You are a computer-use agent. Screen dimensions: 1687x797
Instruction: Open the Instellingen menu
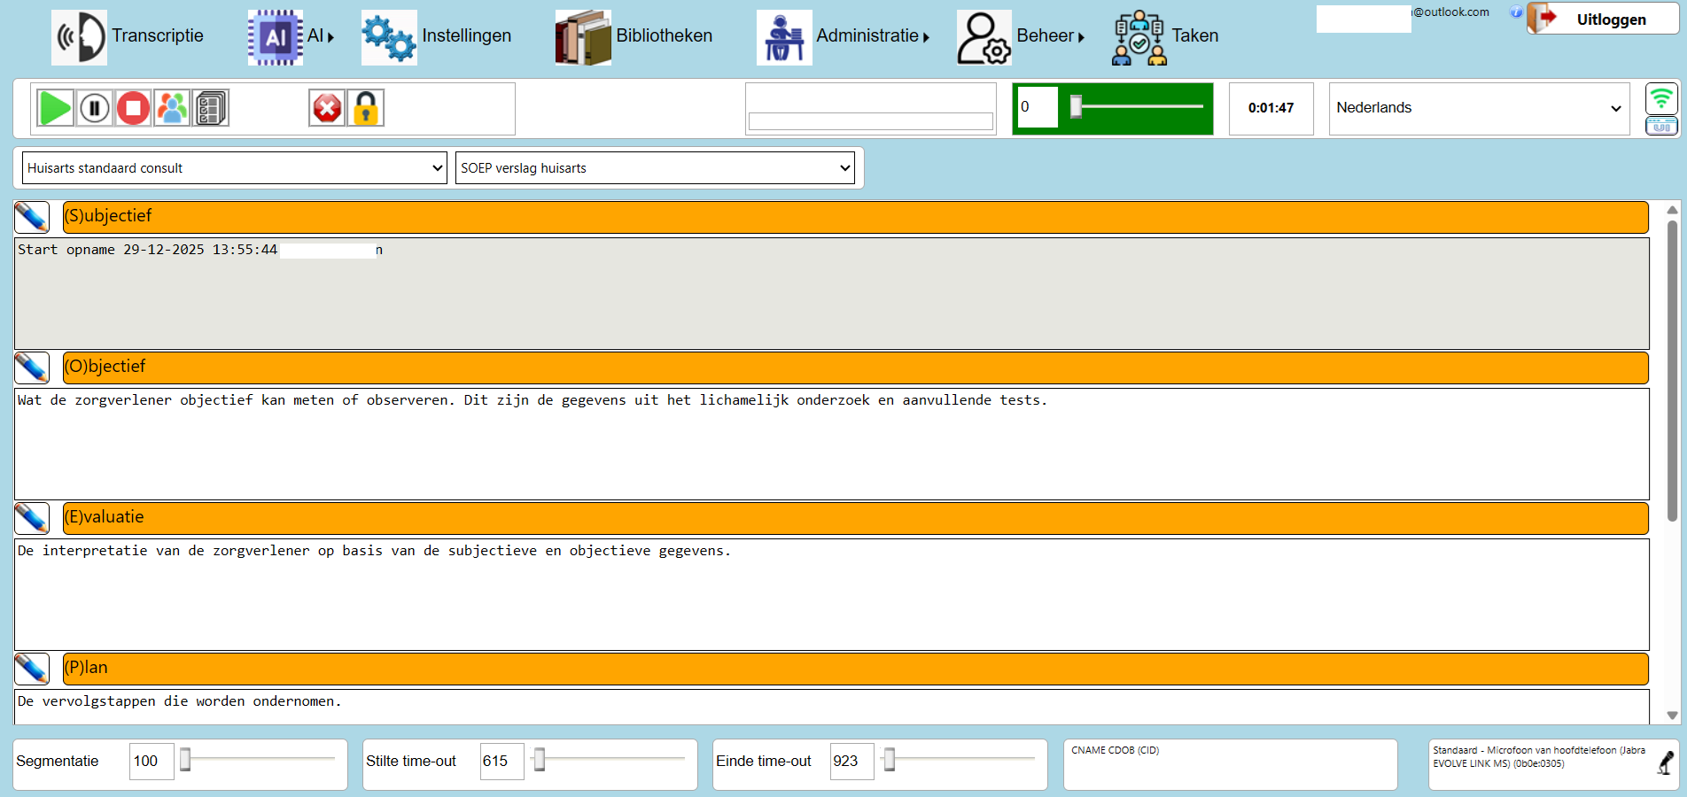point(438,36)
